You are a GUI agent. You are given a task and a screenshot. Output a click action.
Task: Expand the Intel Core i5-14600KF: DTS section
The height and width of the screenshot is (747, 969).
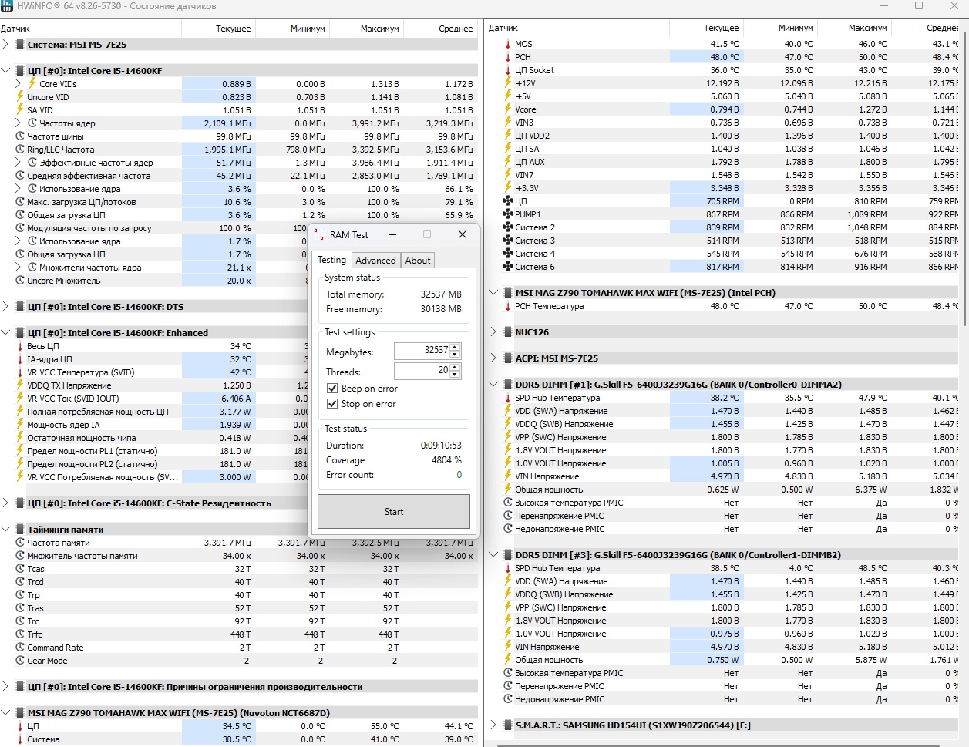[x=6, y=307]
